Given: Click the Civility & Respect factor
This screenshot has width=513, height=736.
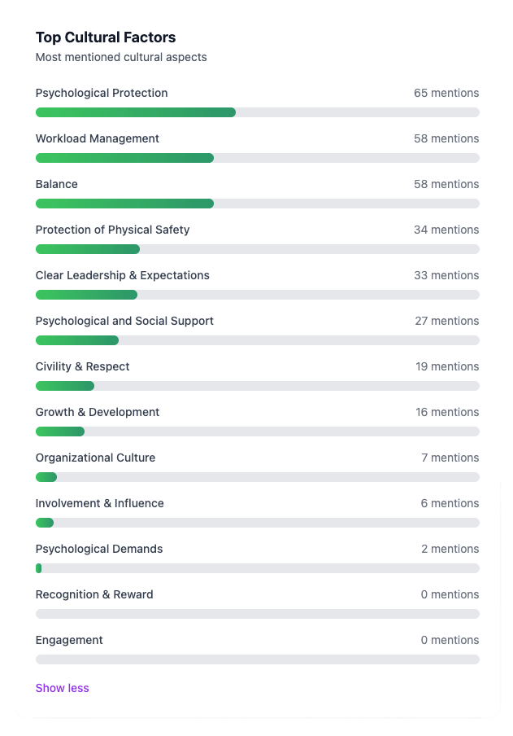Looking at the screenshot, I should (82, 366).
